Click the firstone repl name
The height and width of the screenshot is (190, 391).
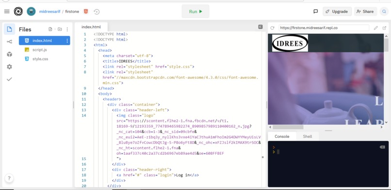(x=72, y=12)
